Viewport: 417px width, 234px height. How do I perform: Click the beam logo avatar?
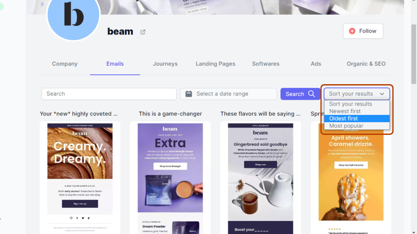(73, 15)
